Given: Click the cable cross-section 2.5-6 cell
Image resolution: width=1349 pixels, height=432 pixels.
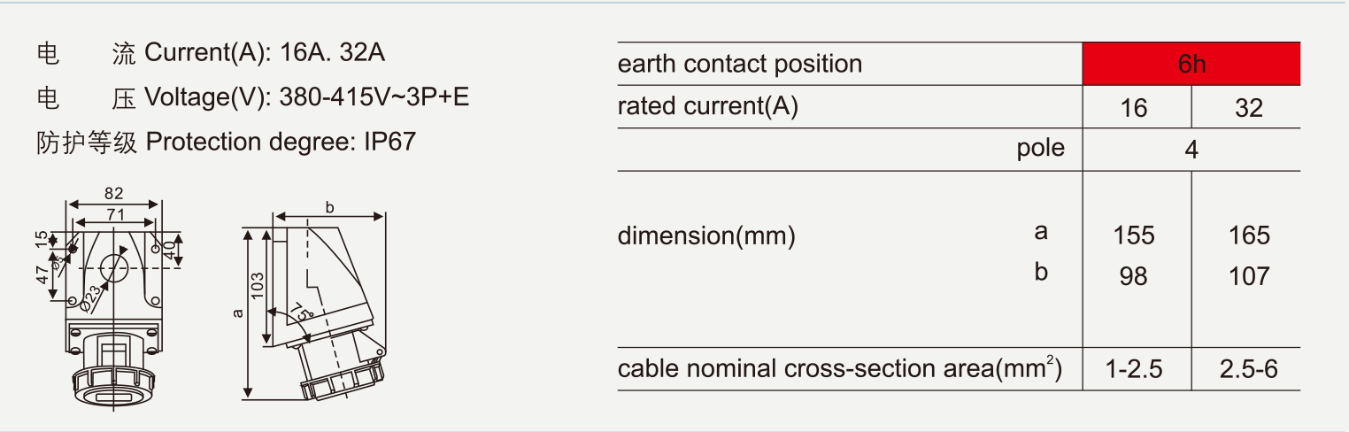Looking at the screenshot, I should click(1248, 369).
